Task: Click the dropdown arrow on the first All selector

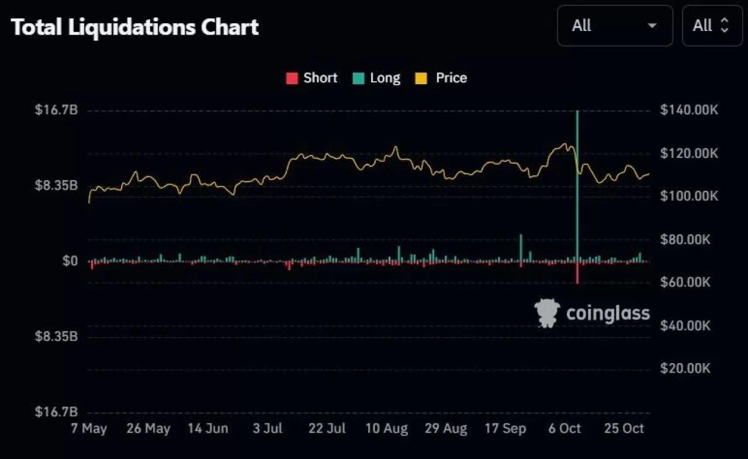Action: point(651,26)
